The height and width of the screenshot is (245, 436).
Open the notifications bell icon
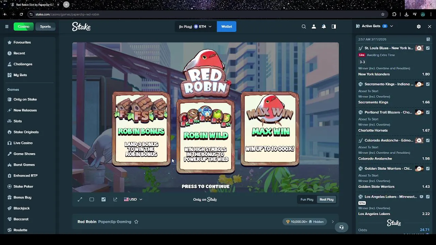coord(324,27)
